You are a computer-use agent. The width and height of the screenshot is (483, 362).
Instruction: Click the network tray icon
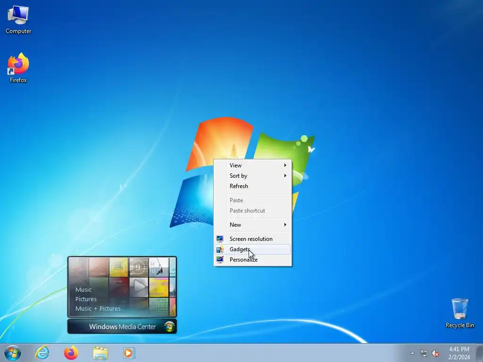[x=424, y=354]
